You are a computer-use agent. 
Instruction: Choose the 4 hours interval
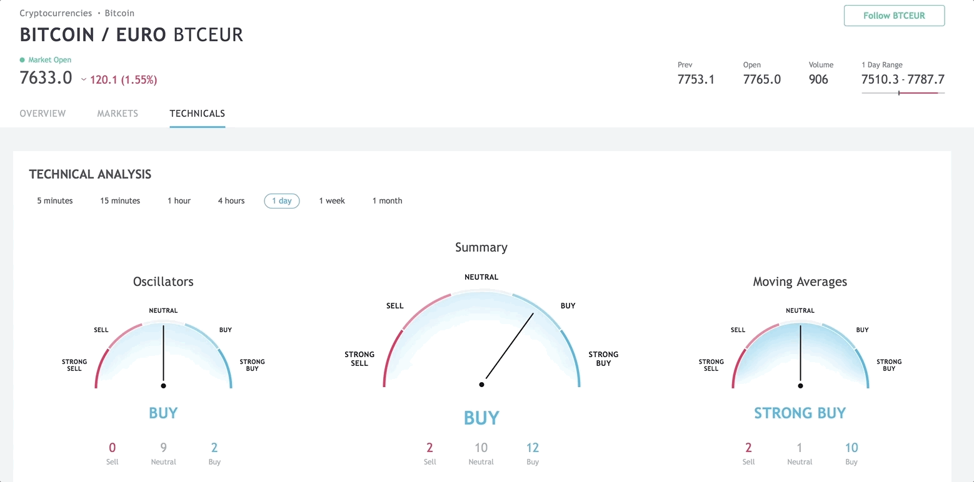[231, 201]
